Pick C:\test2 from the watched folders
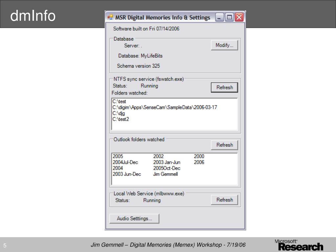This screenshot has width=336, height=252. click(121, 119)
